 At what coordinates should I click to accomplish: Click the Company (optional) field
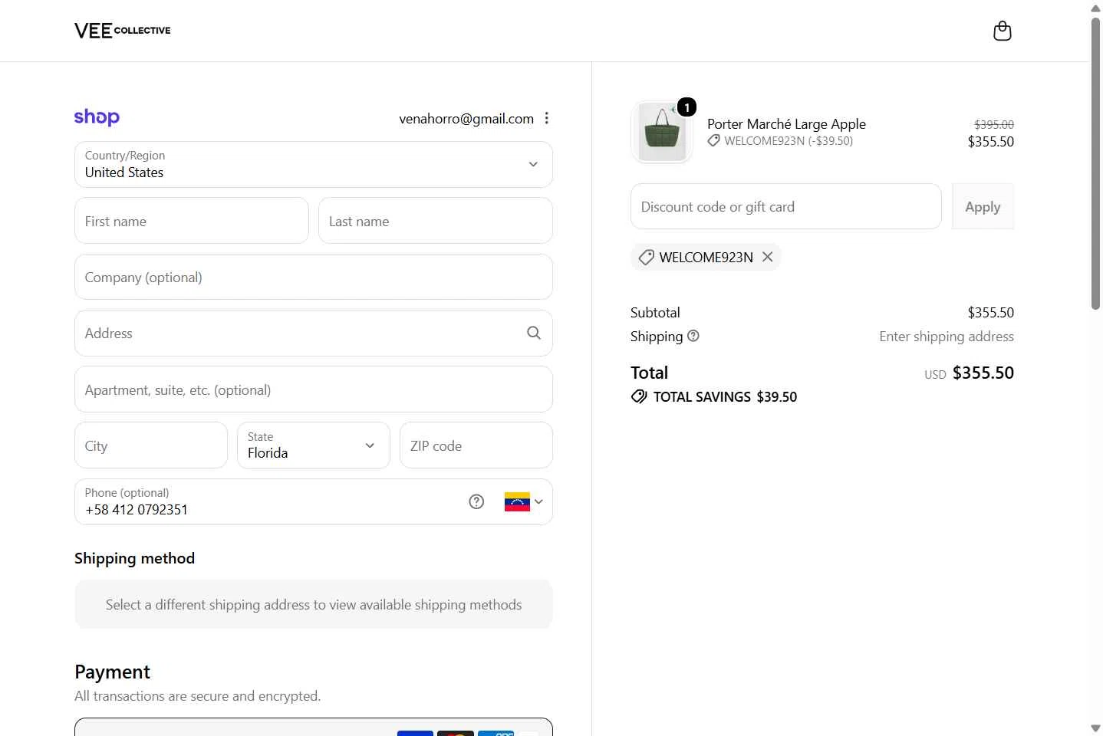tap(314, 277)
